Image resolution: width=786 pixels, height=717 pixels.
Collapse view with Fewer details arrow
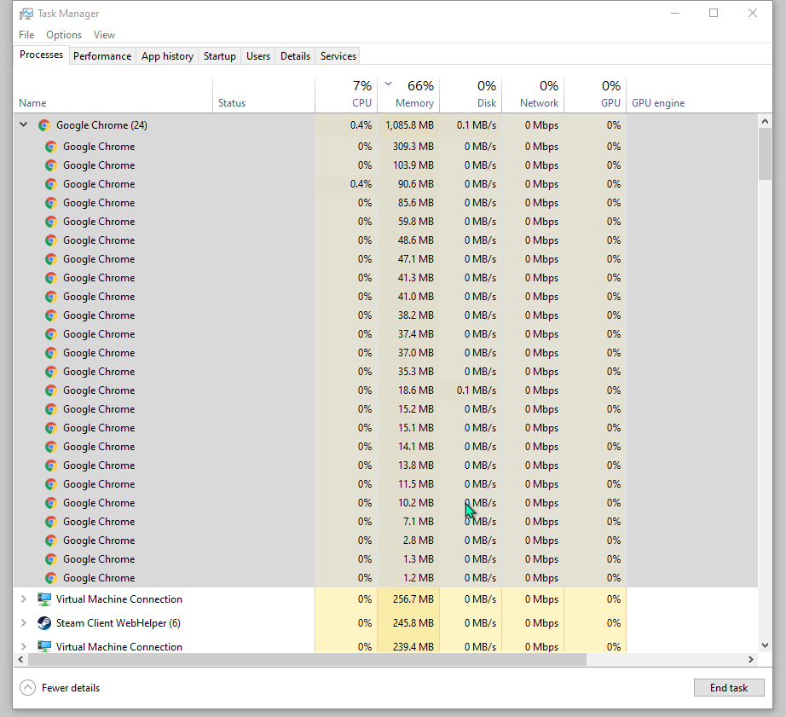point(27,688)
